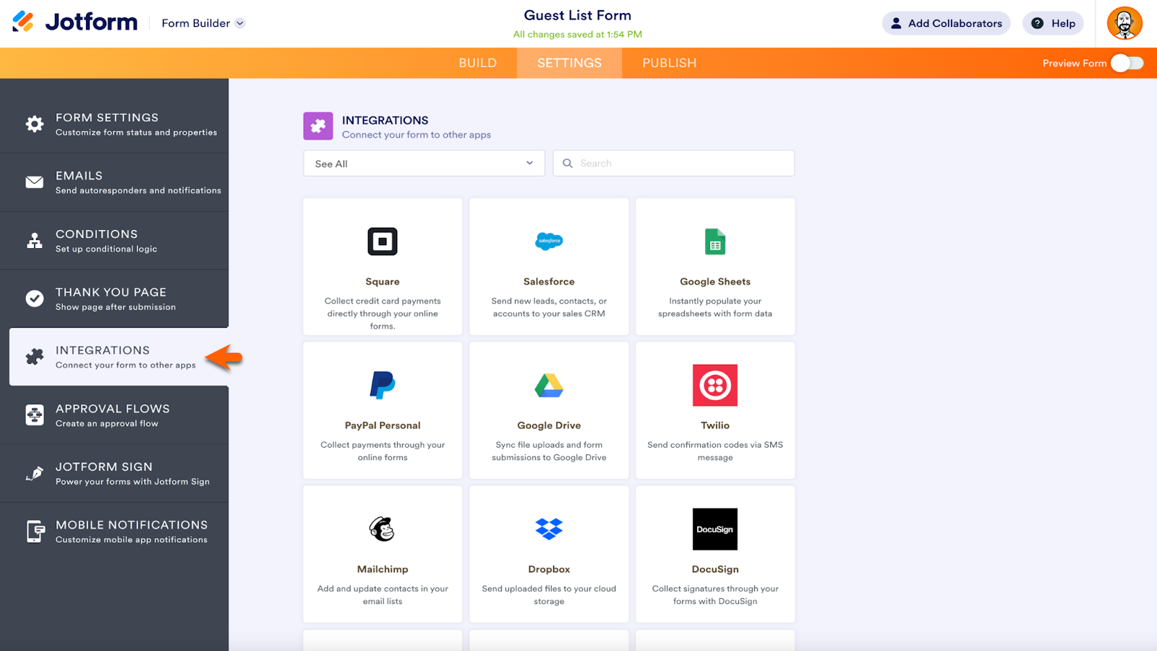Switch to the PUBLISH tab
The width and height of the screenshot is (1157, 651).
click(x=669, y=63)
